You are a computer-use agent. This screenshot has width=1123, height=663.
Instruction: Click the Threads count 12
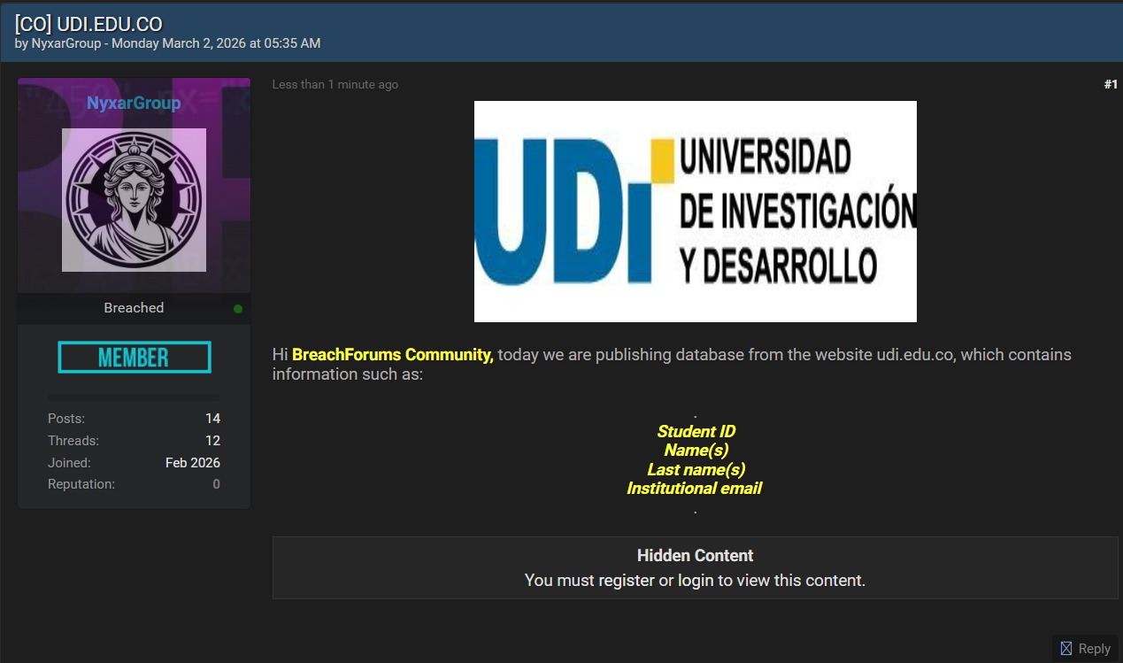pyautogui.click(x=212, y=441)
